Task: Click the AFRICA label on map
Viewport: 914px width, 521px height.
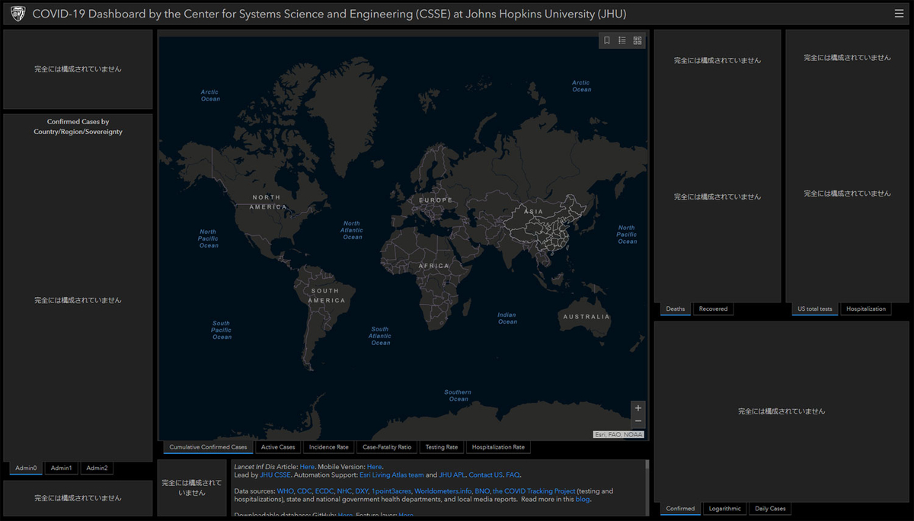Action: (434, 266)
